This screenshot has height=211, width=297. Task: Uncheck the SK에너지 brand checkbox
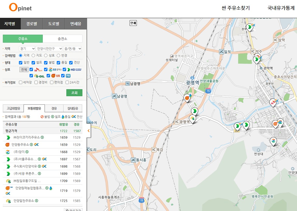31,69
